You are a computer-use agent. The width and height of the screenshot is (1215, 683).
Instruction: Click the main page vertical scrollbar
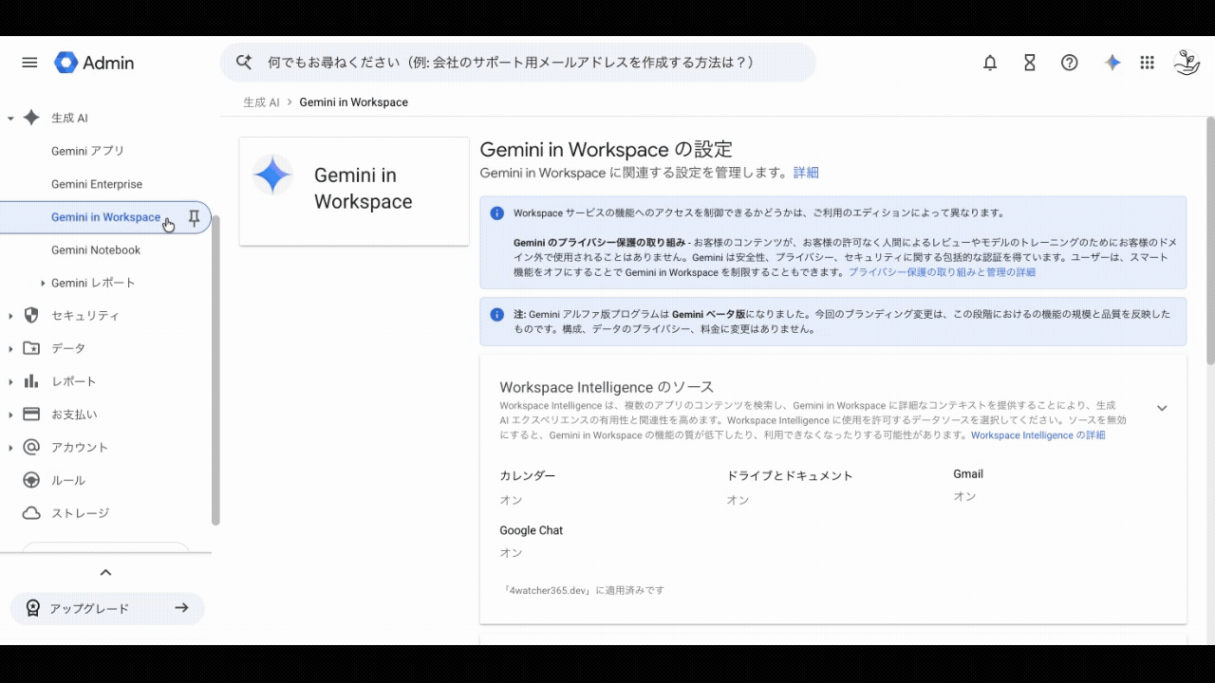(1210, 240)
